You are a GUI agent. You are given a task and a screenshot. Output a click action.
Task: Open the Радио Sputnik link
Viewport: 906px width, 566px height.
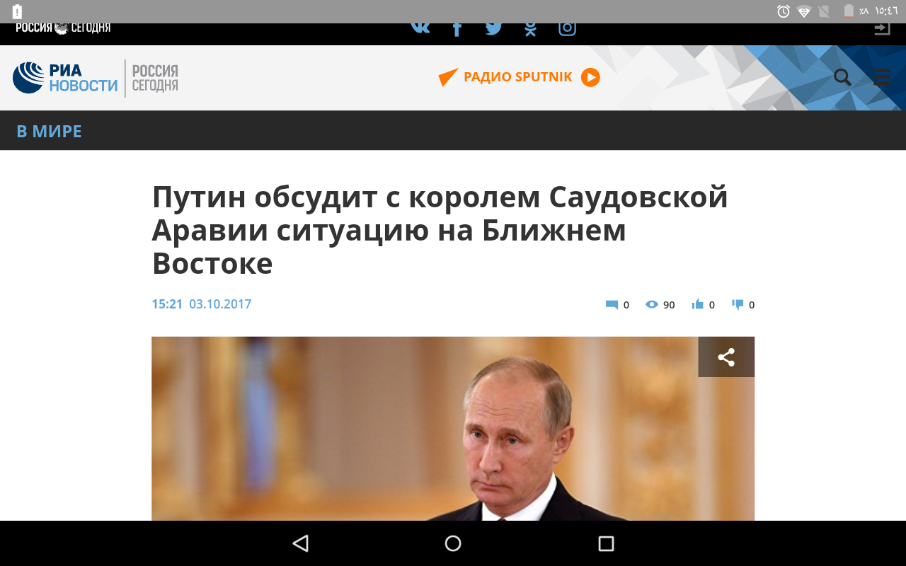(517, 77)
